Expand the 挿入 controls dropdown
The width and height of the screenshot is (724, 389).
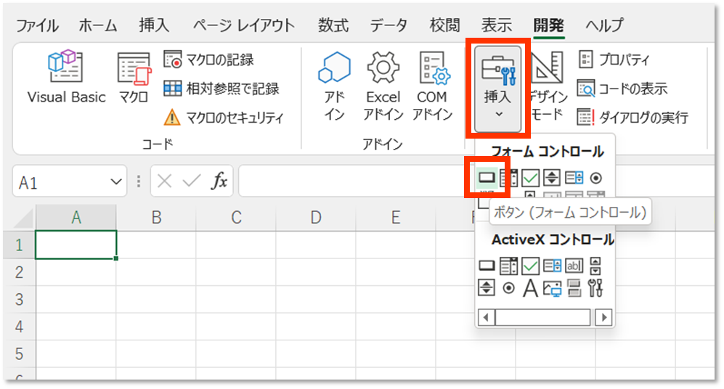point(497,88)
